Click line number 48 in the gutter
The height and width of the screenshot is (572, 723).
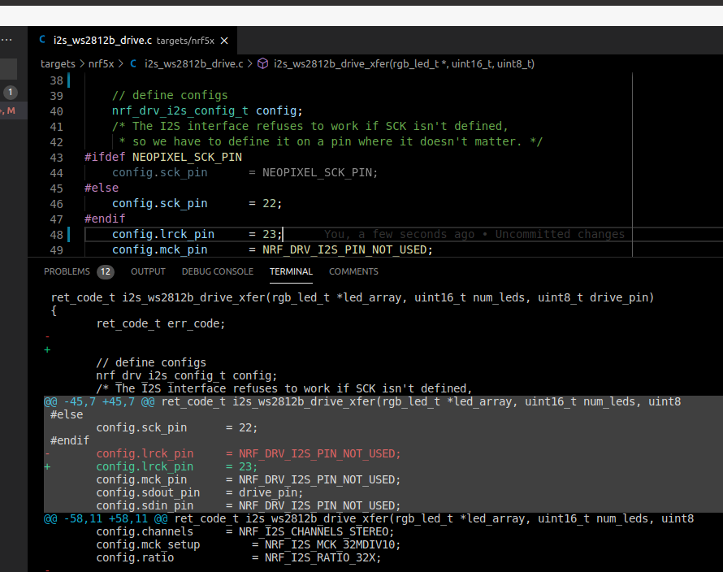click(56, 235)
